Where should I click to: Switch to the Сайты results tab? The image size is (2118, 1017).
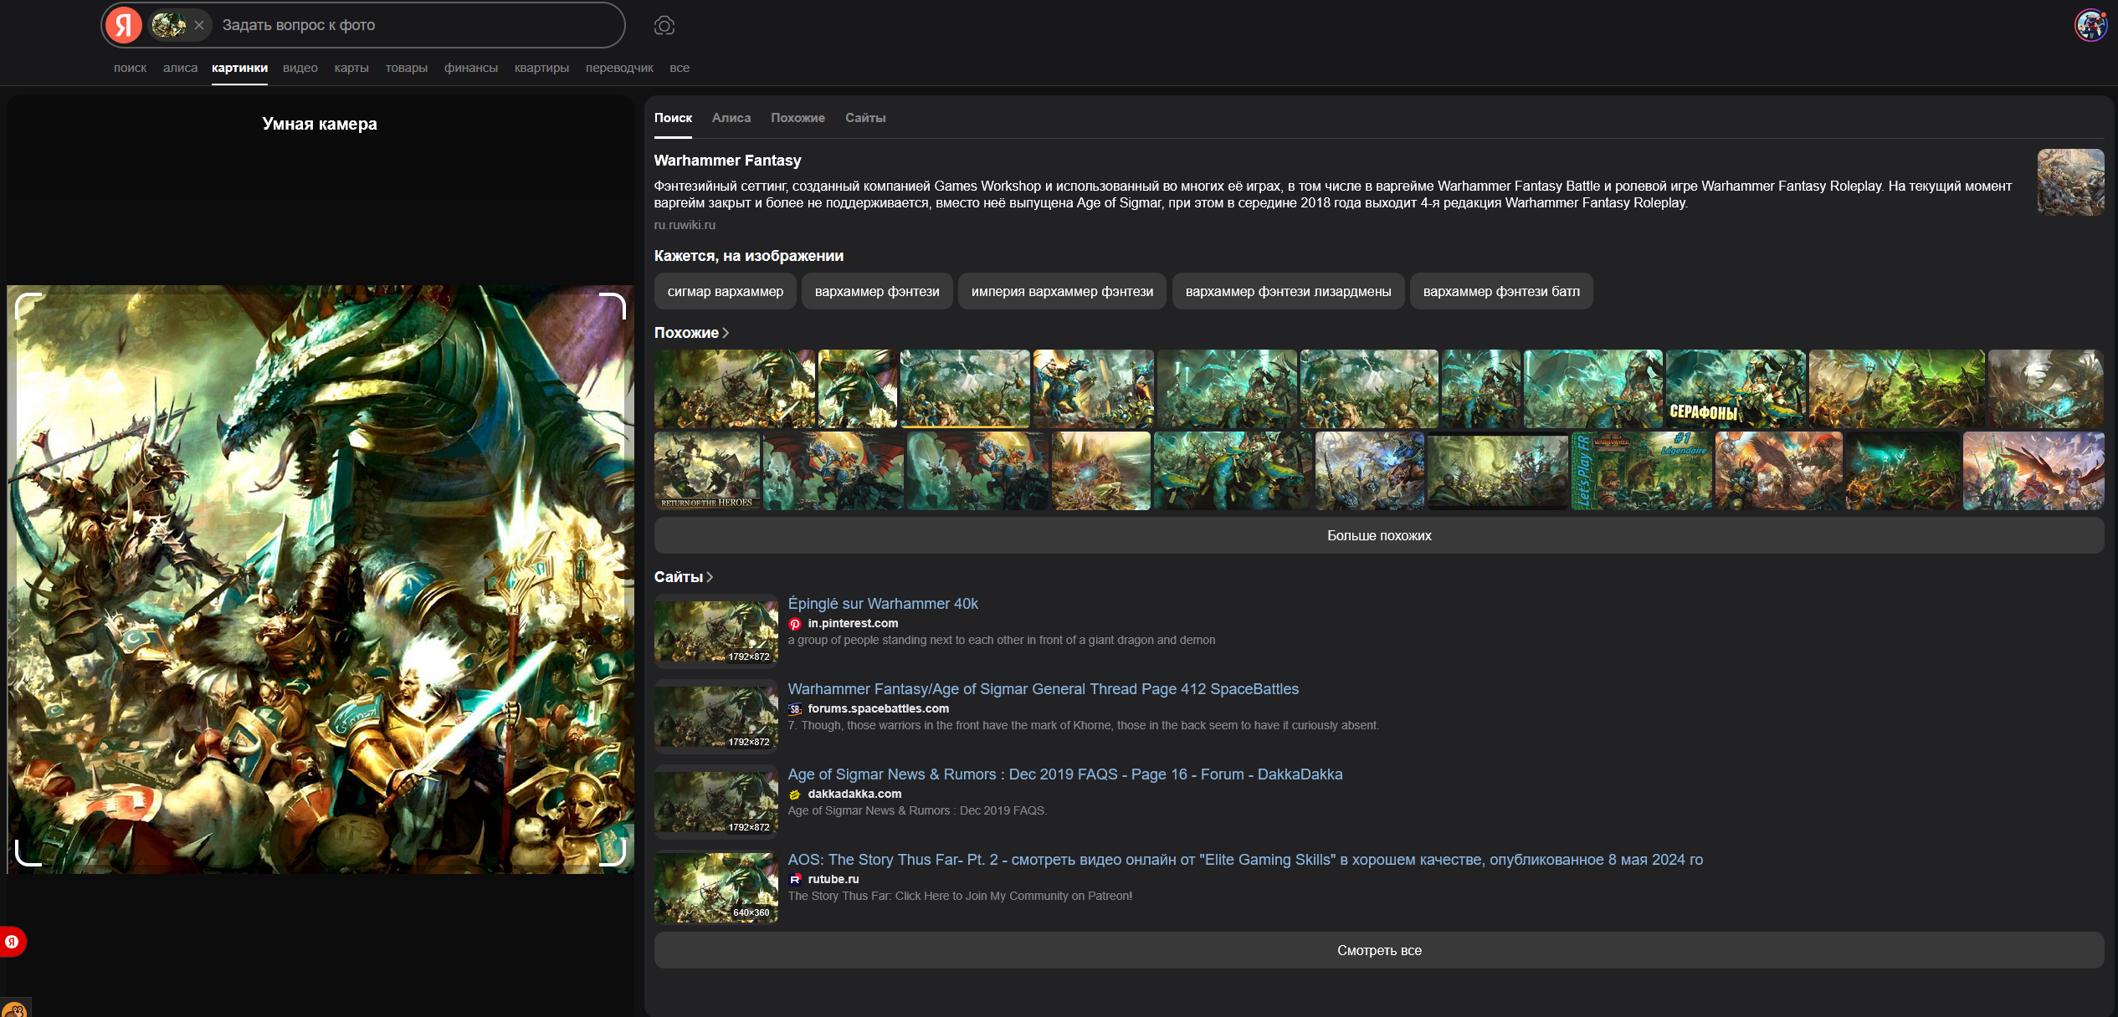[864, 118]
